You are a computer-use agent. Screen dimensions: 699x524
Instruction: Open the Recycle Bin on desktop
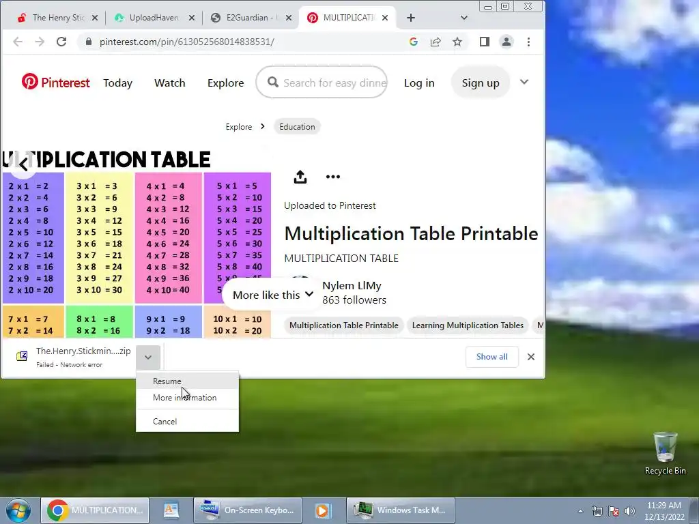[665, 453]
